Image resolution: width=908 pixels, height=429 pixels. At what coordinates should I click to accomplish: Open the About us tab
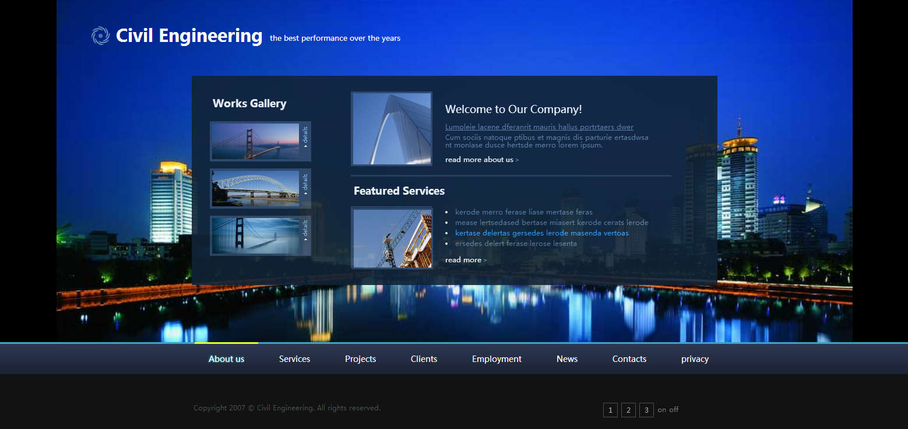point(226,359)
